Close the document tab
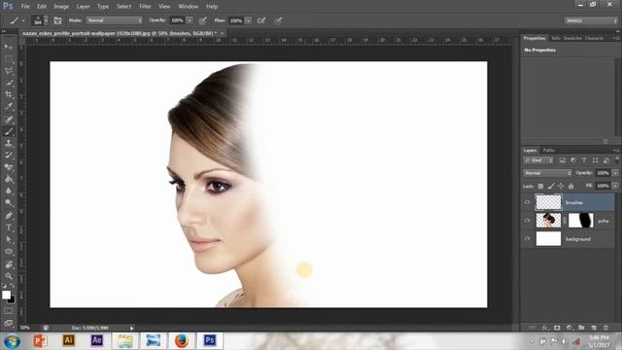Image resolution: width=622 pixels, height=350 pixels. click(x=223, y=33)
